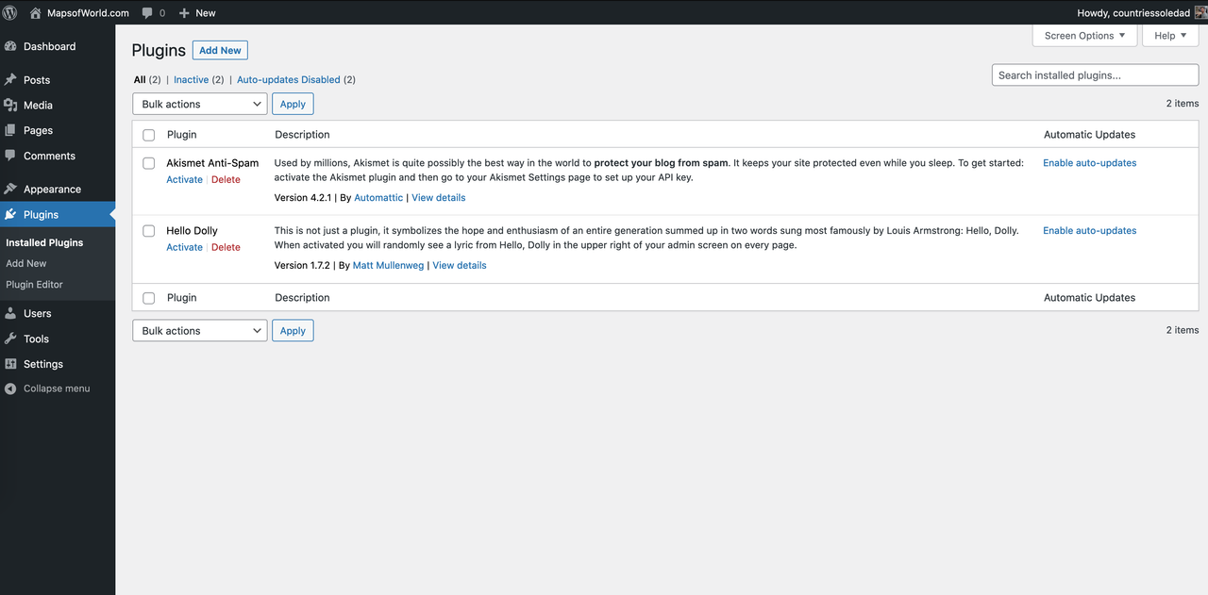Go to Settings menu label
The width and height of the screenshot is (1208, 595).
pyautogui.click(x=43, y=364)
